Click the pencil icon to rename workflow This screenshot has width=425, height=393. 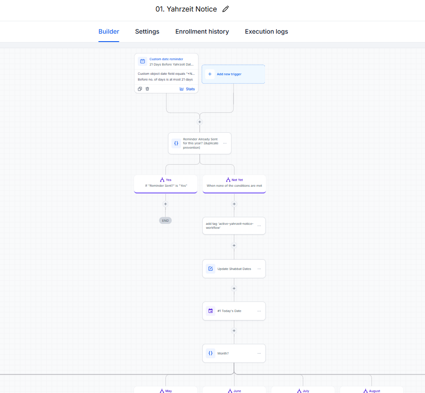point(226,9)
